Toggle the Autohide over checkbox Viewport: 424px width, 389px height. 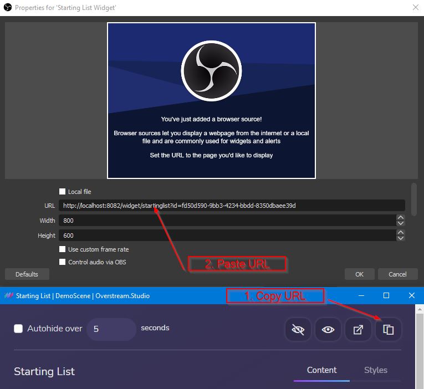pos(18,329)
